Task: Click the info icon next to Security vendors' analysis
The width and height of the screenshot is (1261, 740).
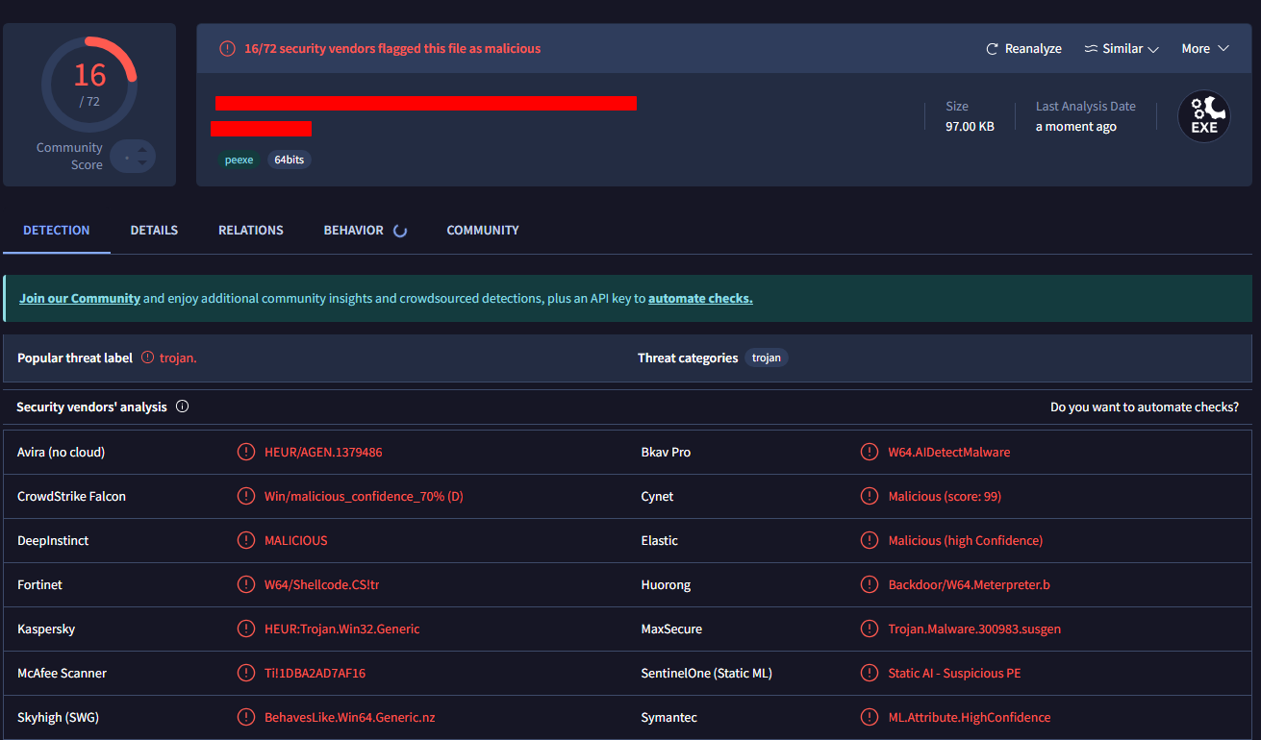Action: click(x=182, y=407)
